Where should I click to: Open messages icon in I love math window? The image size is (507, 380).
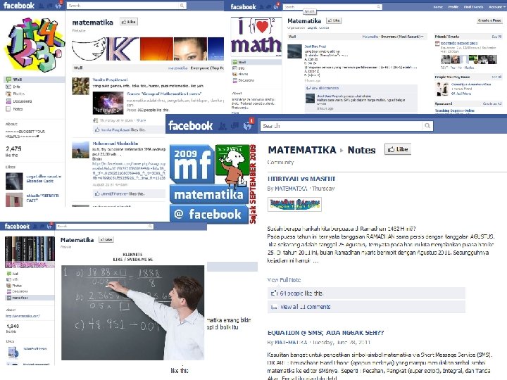click(x=269, y=7)
